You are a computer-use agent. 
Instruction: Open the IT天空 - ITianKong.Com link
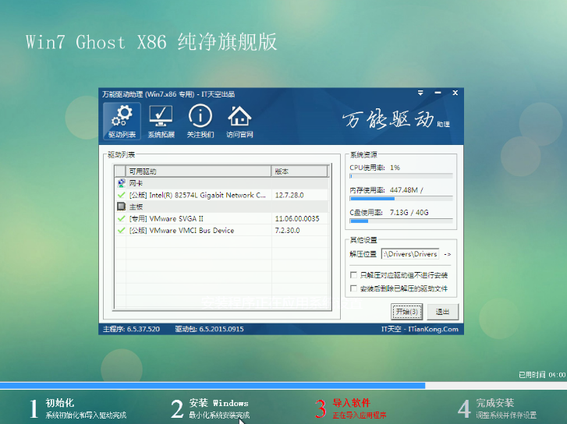420,329
